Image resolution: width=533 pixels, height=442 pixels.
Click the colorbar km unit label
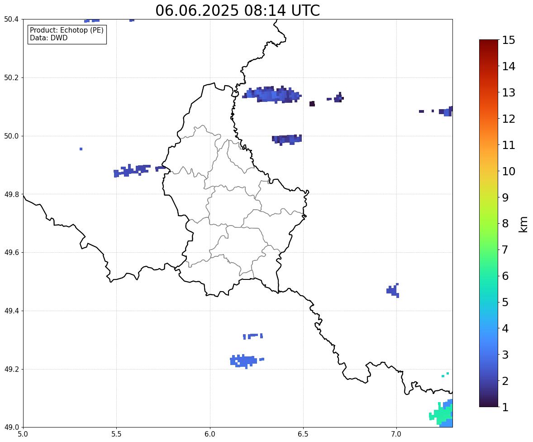pyautogui.click(x=523, y=224)
